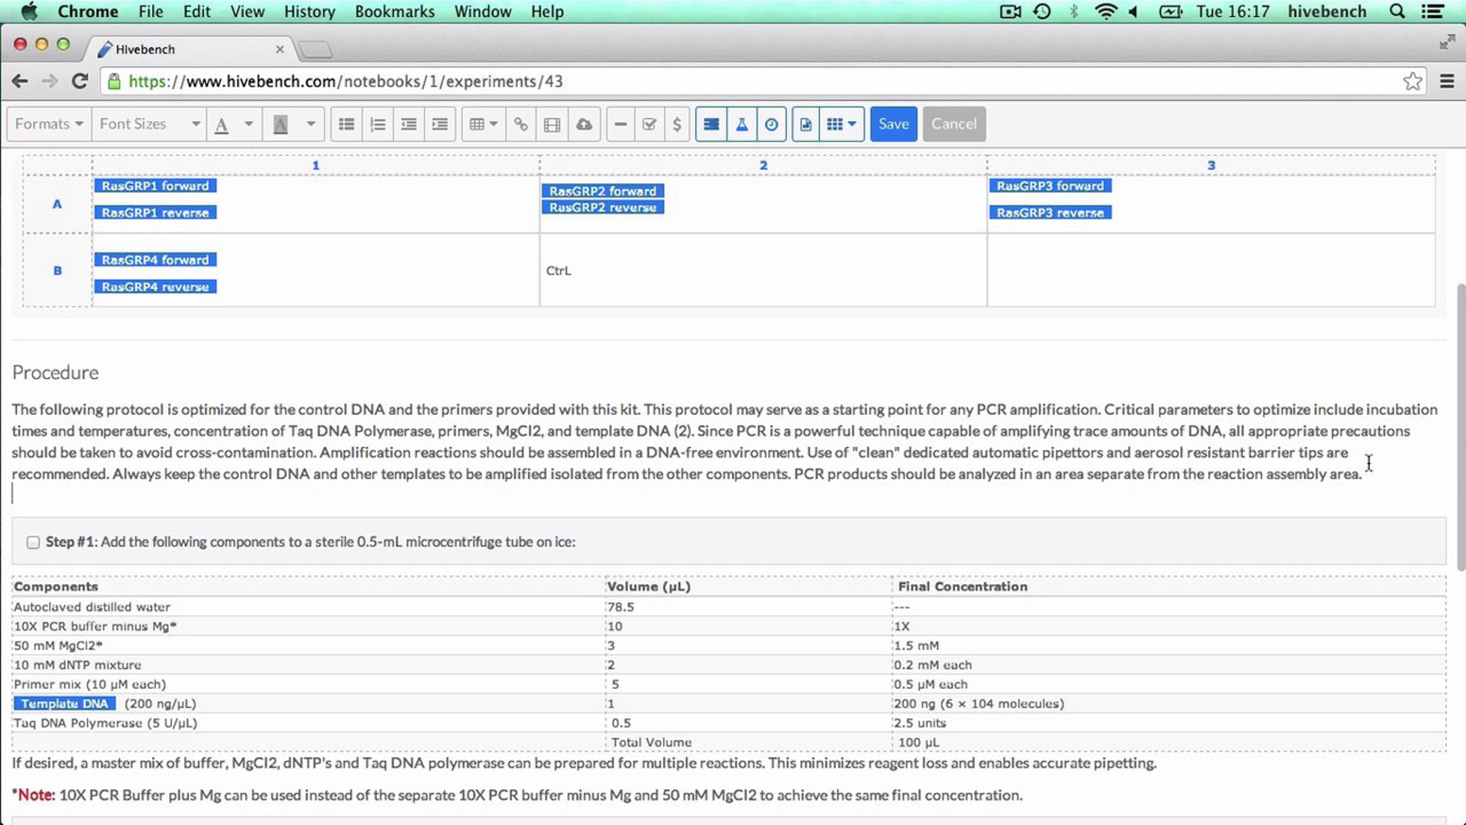Tick the Step #1 checkbox
Image resolution: width=1466 pixels, height=825 pixels.
(33, 542)
